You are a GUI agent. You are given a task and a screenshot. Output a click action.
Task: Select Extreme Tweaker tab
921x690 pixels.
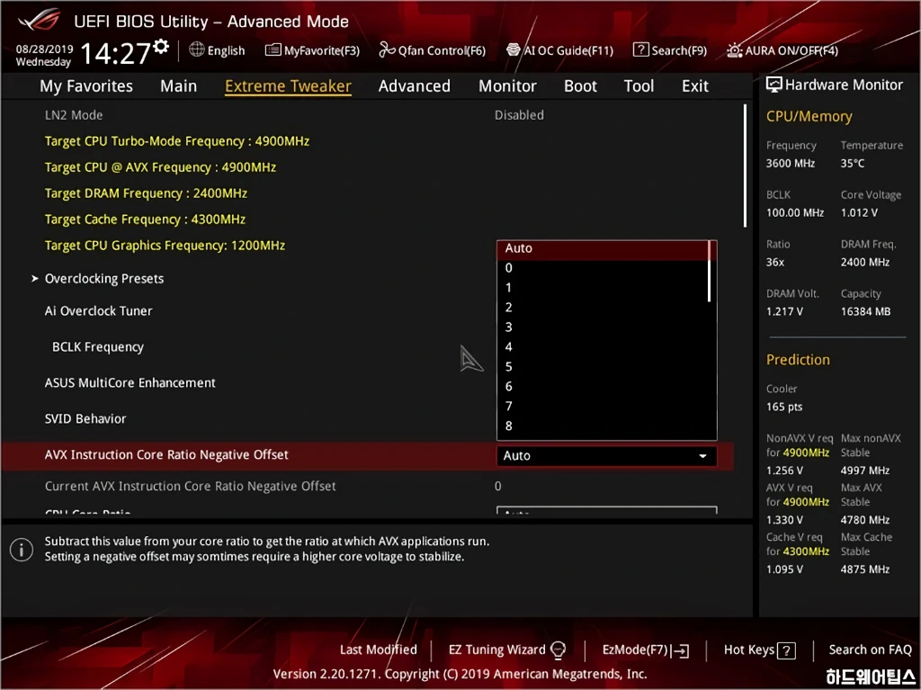288,85
